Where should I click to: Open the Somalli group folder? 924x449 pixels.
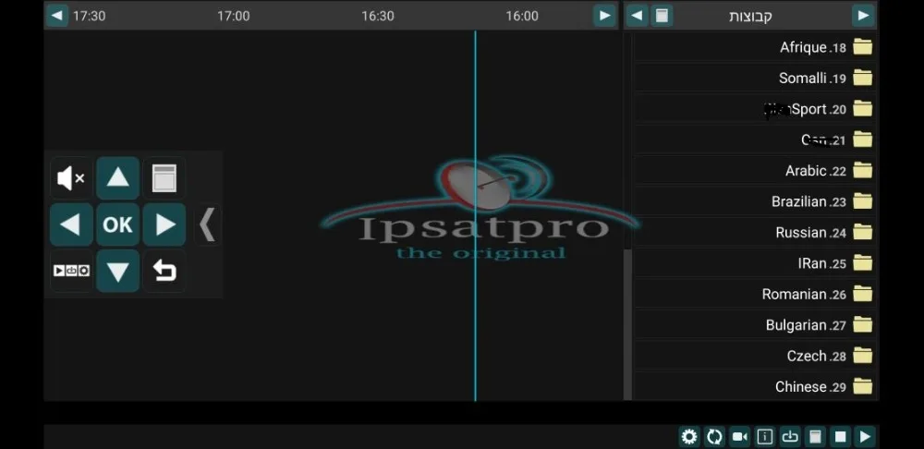(x=754, y=78)
